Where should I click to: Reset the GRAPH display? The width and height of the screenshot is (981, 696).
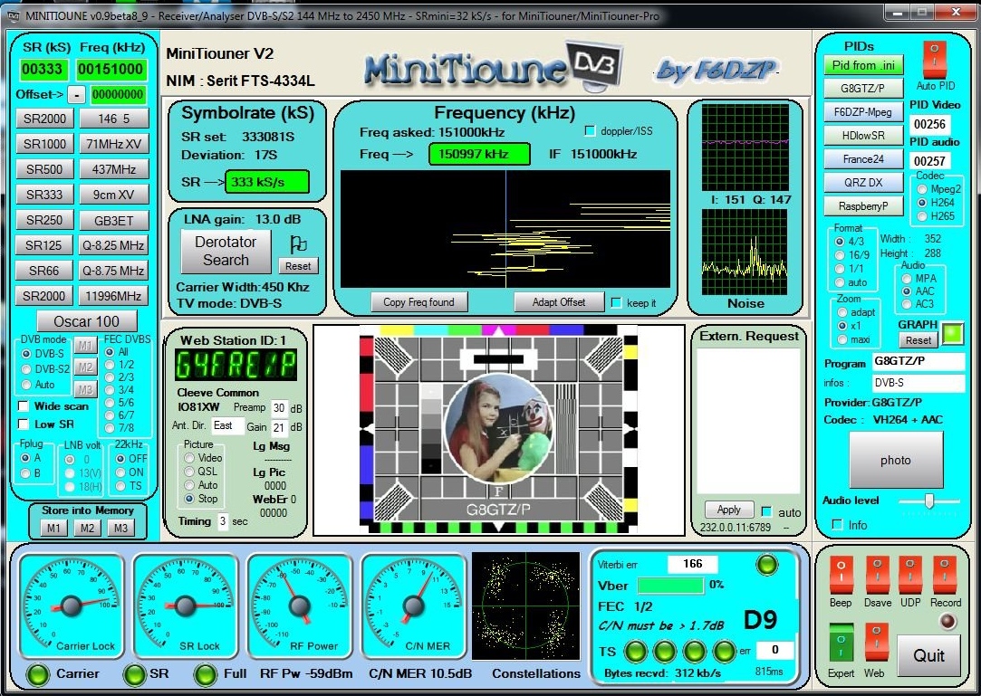pyautogui.click(x=918, y=340)
